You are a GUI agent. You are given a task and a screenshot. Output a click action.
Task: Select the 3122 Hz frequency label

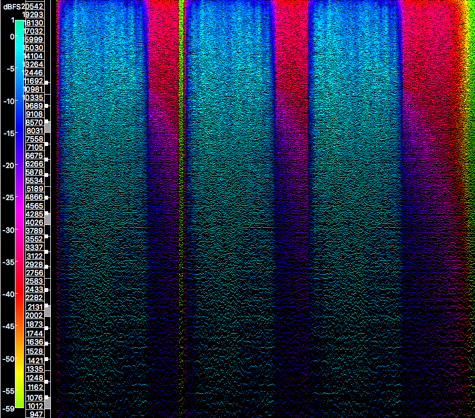pyautogui.click(x=34, y=256)
